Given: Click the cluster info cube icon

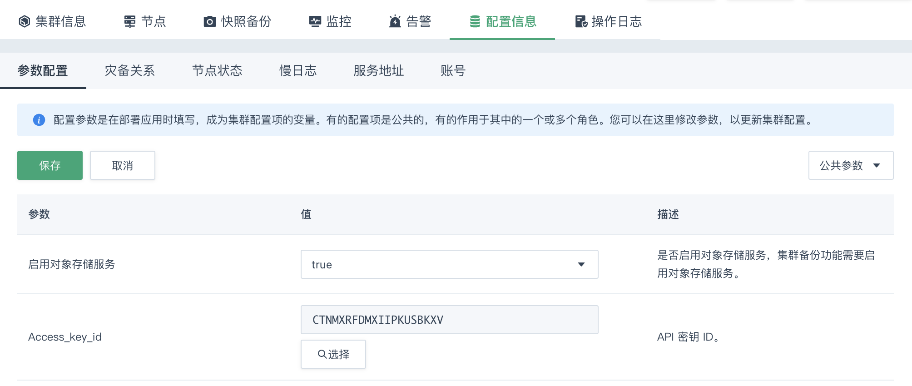Looking at the screenshot, I should click(25, 21).
